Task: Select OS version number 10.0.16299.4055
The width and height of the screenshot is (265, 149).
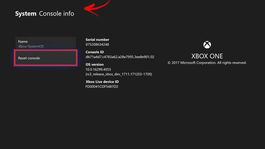Action: pos(98,70)
